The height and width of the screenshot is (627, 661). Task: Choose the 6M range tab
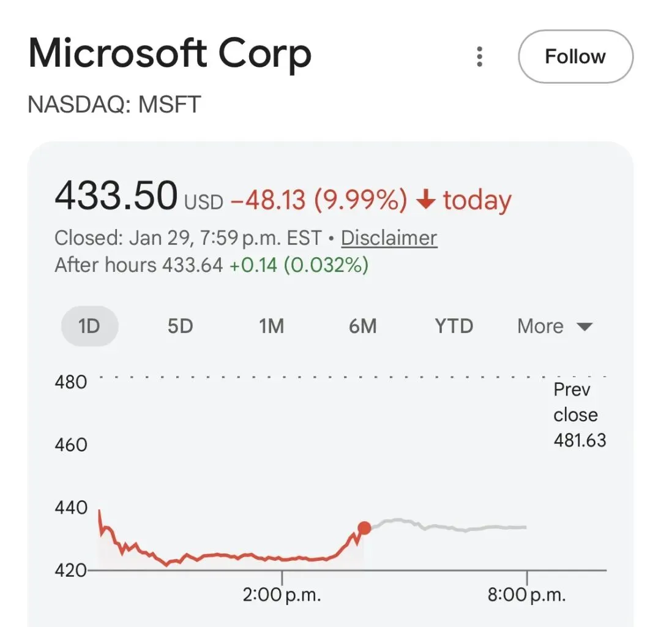coord(362,326)
